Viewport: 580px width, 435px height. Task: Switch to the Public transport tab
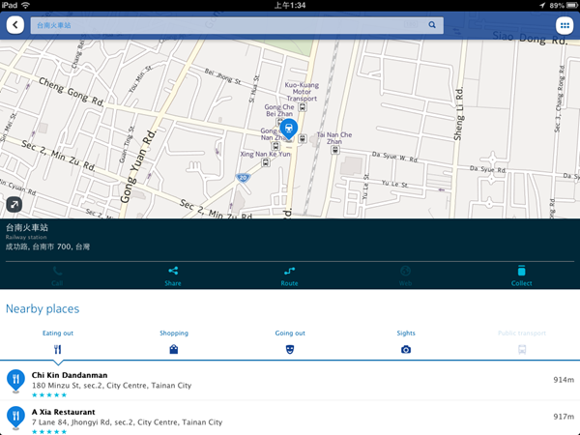[522, 342]
